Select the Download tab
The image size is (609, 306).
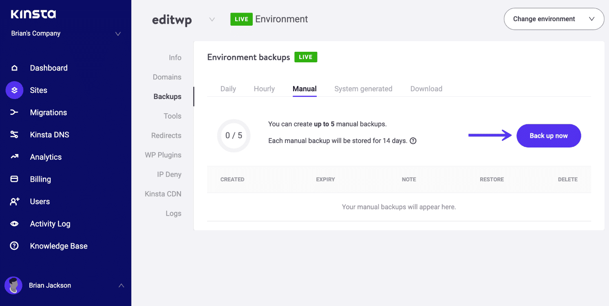426,88
